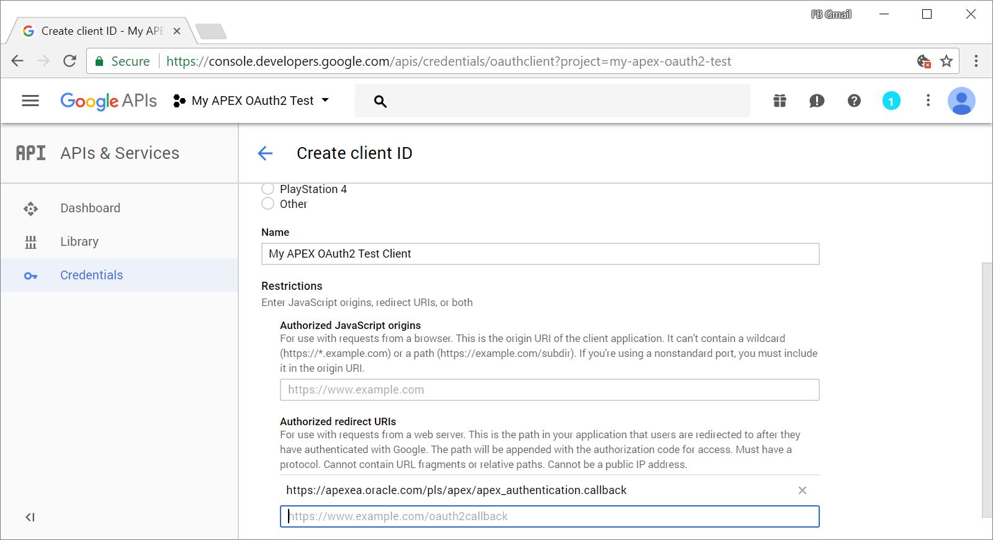Go back using the browser back arrow
Screen dimensions: 993x540
[17, 61]
